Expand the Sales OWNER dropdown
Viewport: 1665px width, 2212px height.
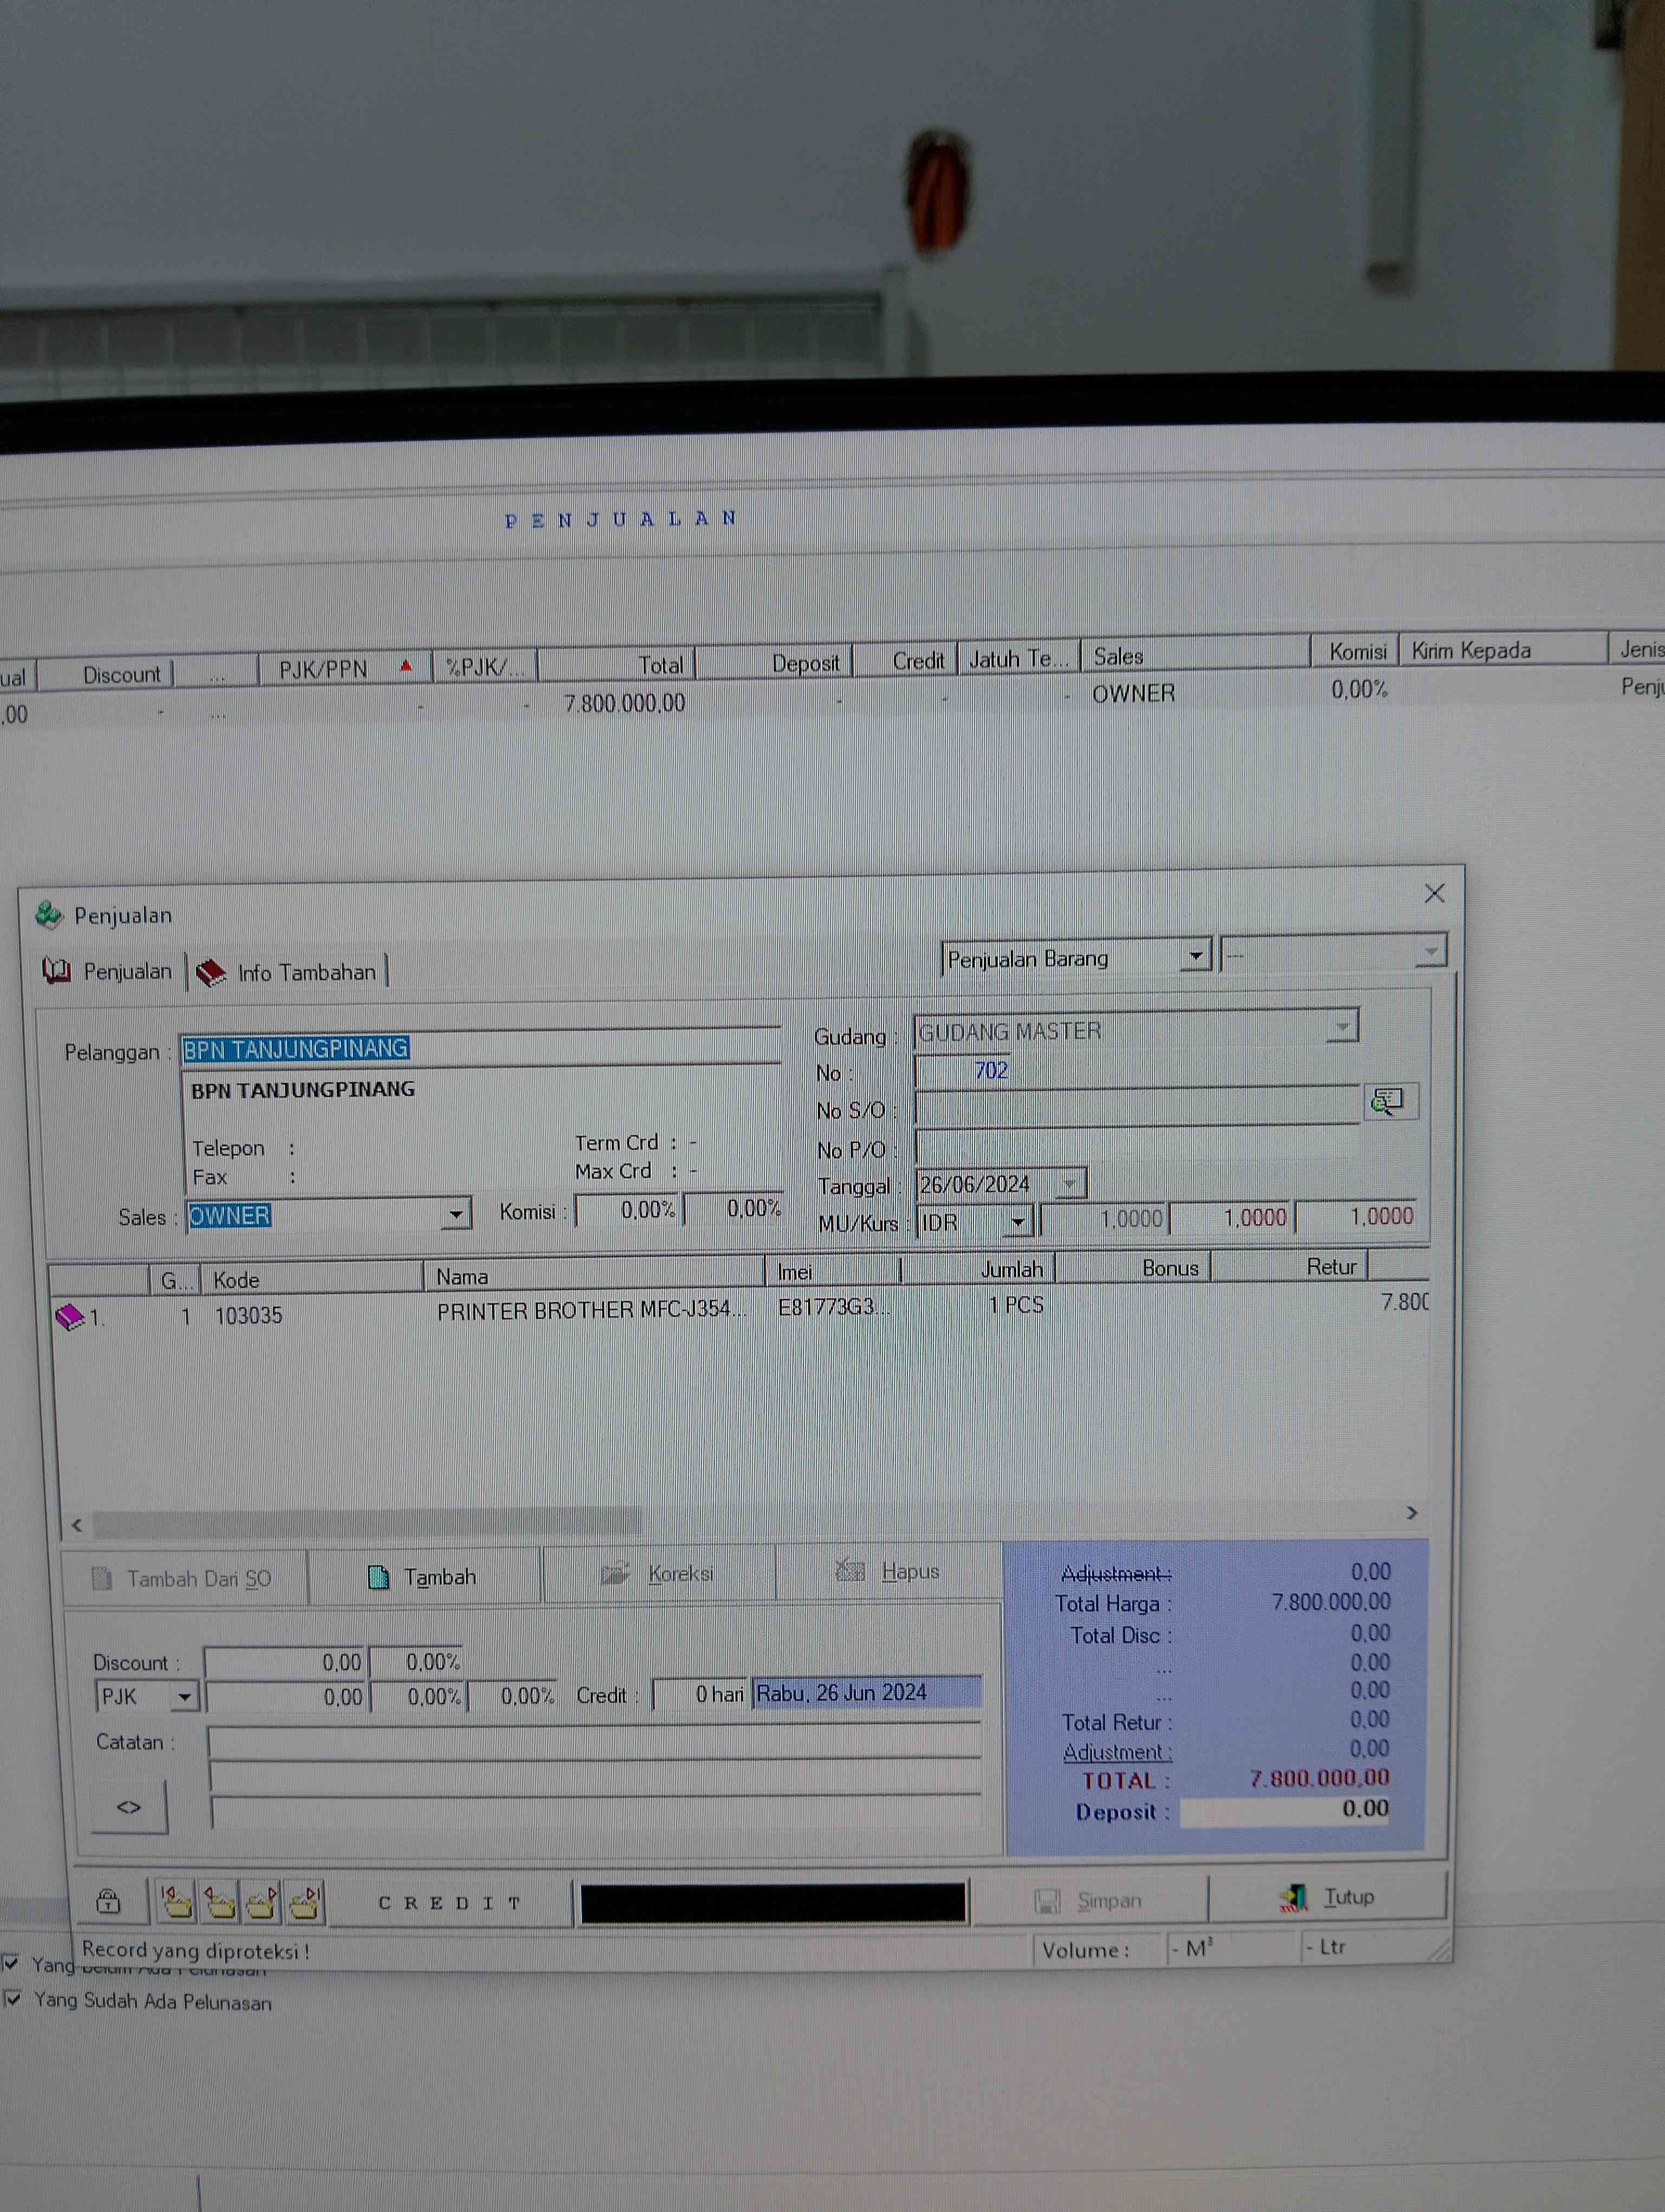pos(456,1214)
